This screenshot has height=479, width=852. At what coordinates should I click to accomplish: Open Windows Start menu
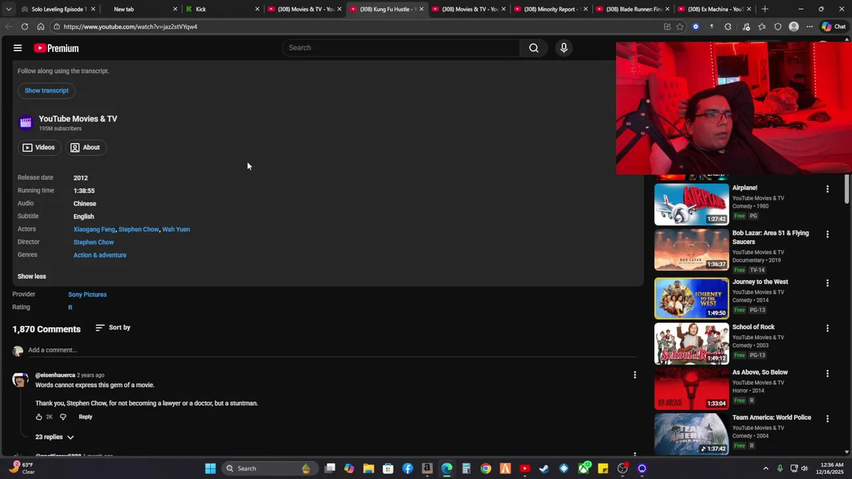coord(210,468)
